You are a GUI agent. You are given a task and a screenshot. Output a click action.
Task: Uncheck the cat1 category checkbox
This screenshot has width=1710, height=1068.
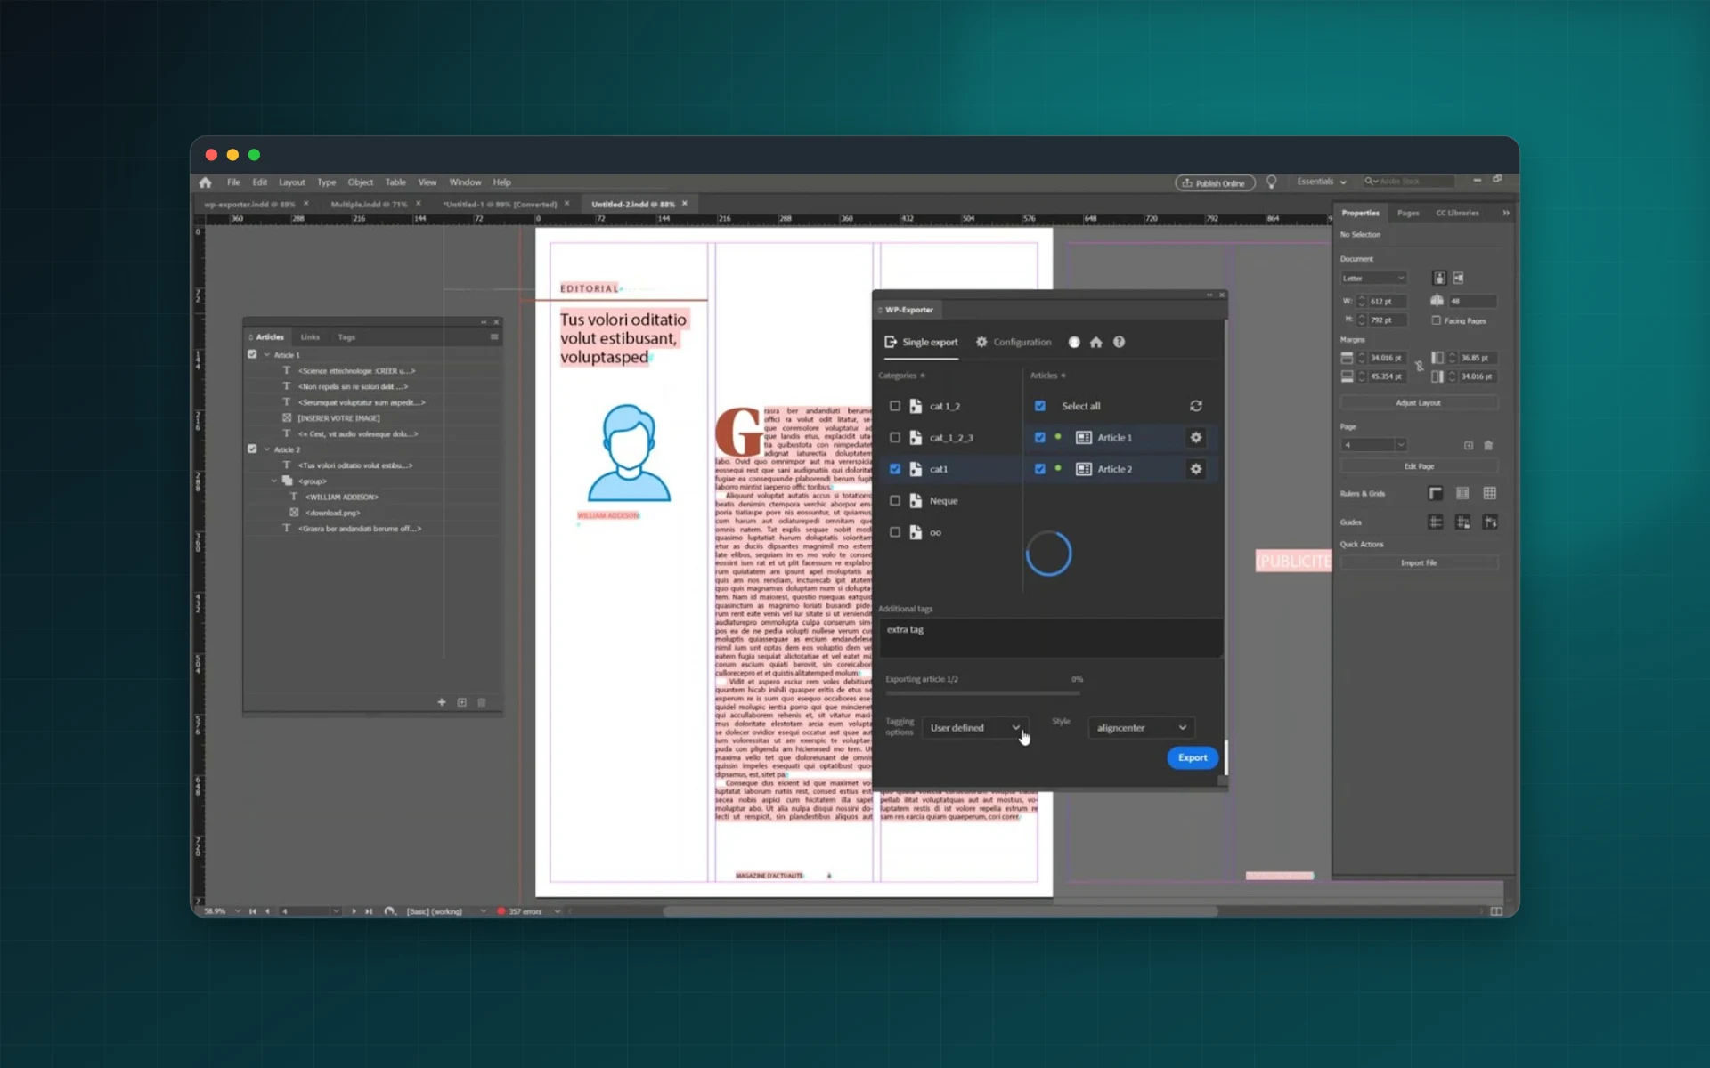point(895,469)
